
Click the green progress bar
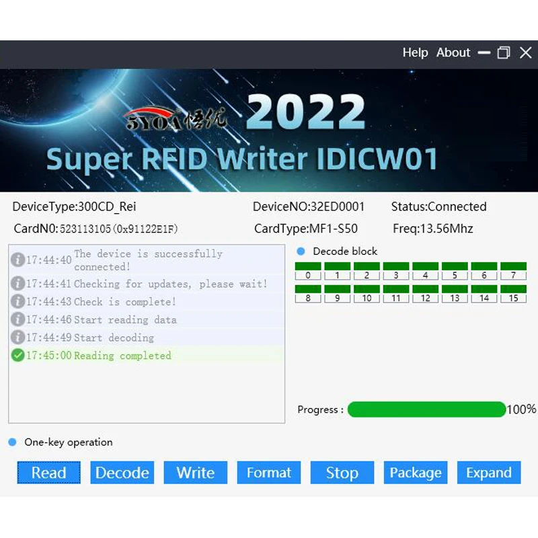click(426, 410)
